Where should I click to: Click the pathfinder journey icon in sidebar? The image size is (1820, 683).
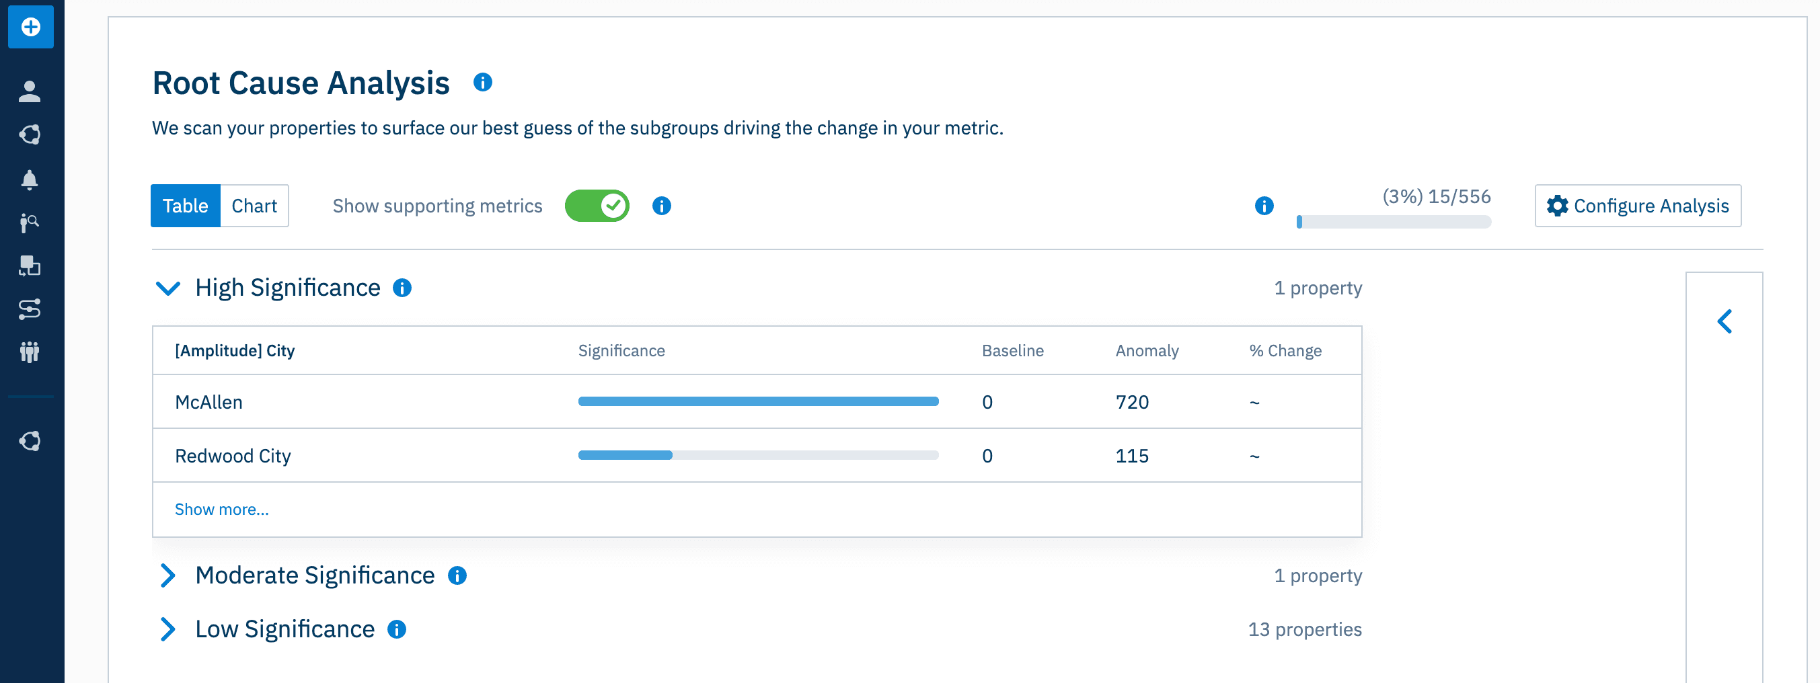tap(30, 309)
